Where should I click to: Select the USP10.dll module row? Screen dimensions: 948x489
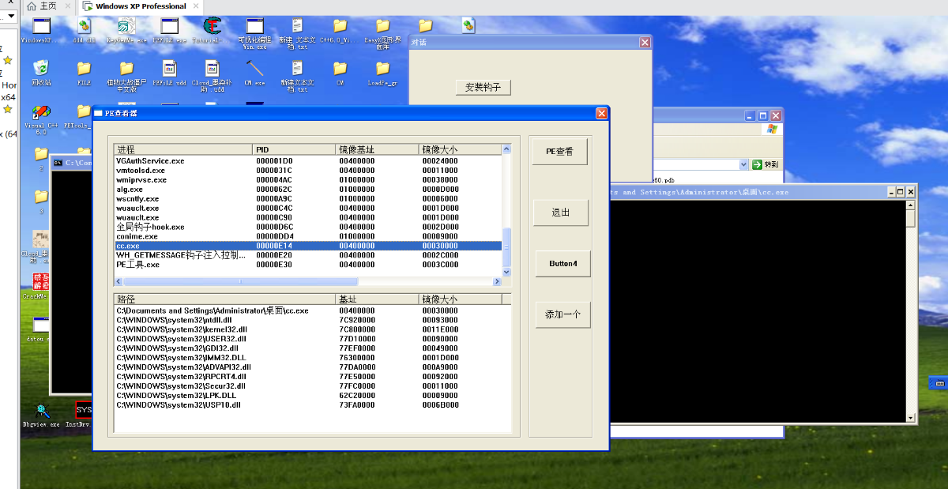[x=313, y=405]
